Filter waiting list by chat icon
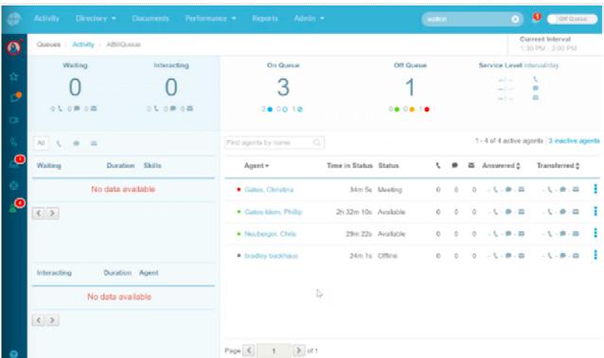604x358 pixels. pyautogui.click(x=77, y=144)
